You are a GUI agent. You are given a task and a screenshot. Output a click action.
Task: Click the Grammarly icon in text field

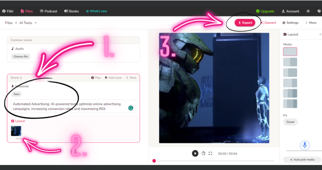coord(131,108)
